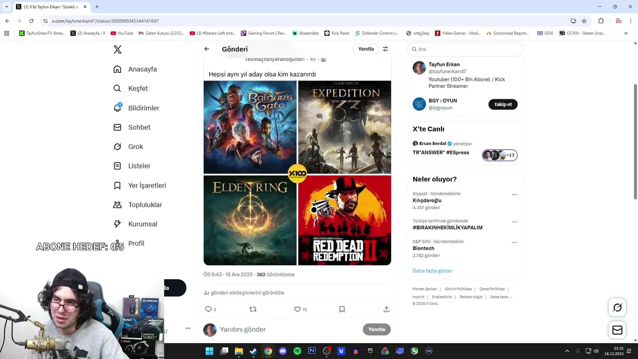
Task: Click the Yanıtla button in header
Action: point(366,49)
